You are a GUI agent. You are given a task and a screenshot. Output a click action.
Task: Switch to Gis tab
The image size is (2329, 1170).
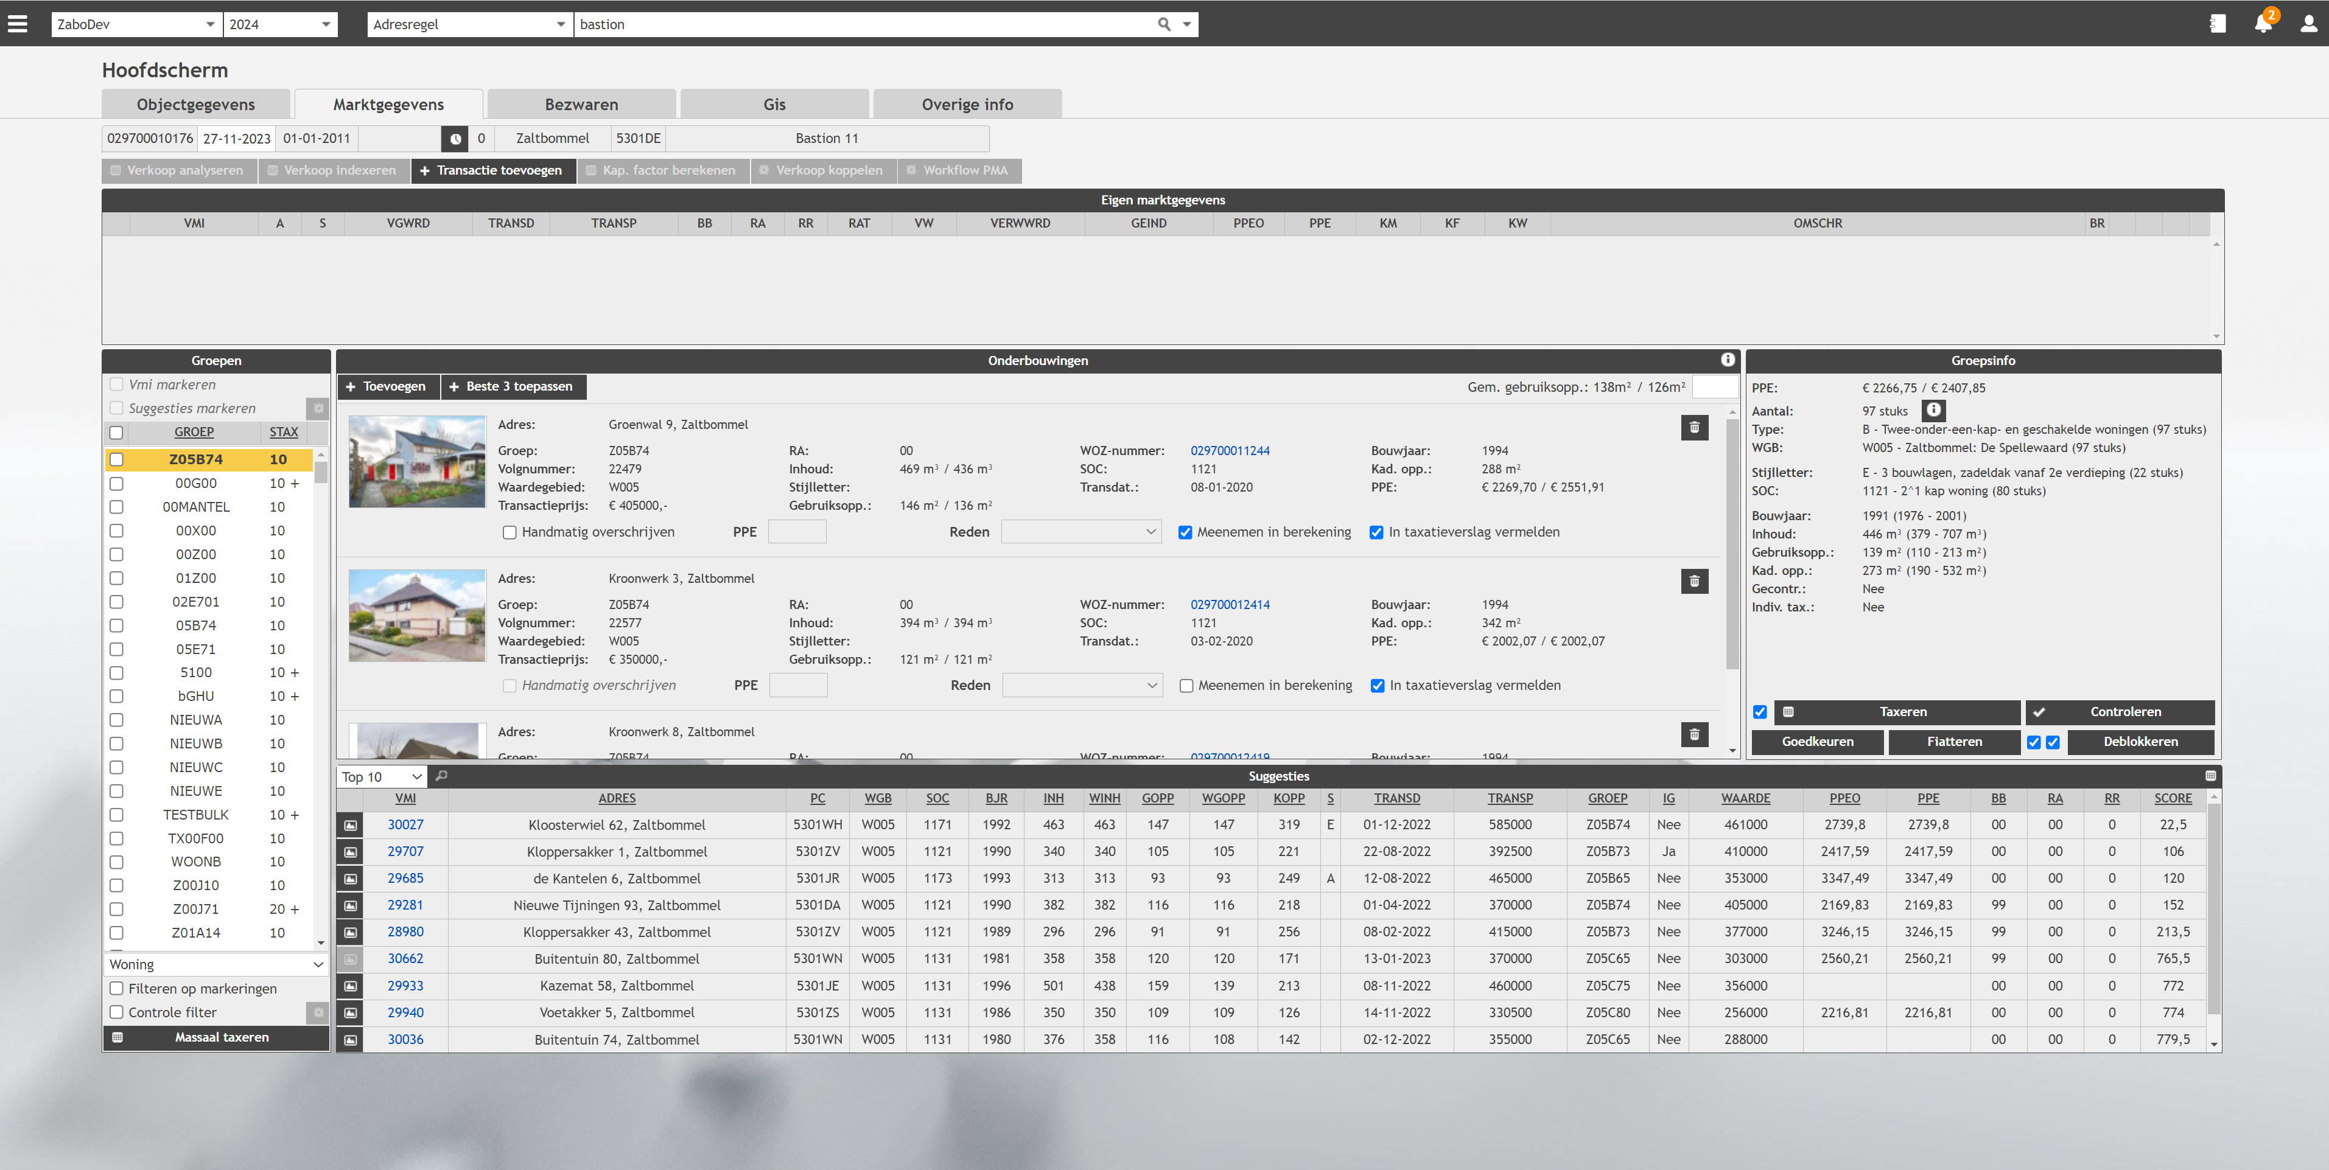[775, 105]
